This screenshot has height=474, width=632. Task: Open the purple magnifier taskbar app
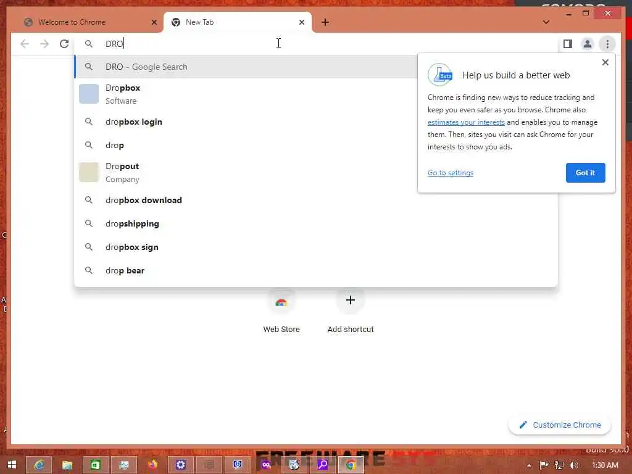[x=322, y=465]
